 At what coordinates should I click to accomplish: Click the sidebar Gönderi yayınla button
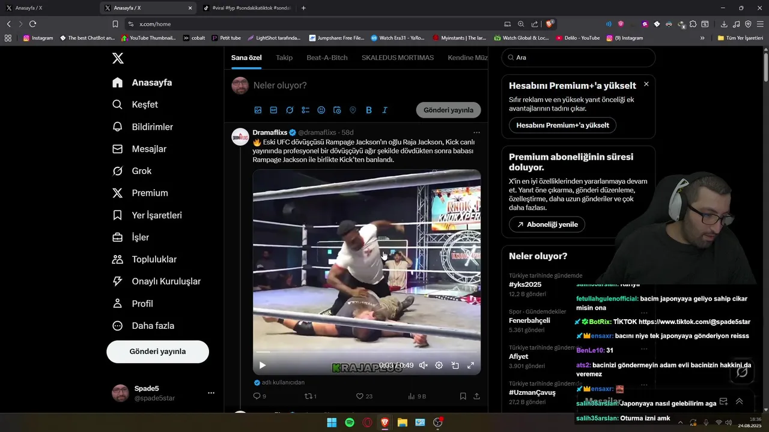click(157, 352)
